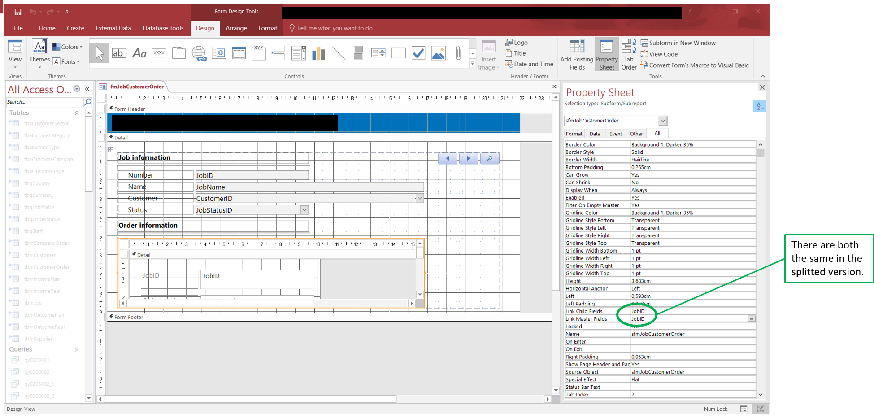
Task: Click Add Existing Fields
Action: pyautogui.click(x=577, y=54)
